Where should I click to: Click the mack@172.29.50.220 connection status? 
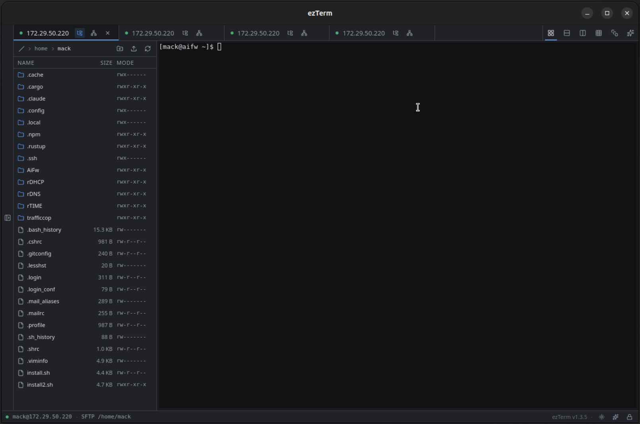(x=39, y=416)
